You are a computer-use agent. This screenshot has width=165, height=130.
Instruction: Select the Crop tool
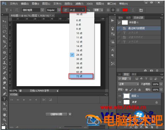tap(4, 42)
